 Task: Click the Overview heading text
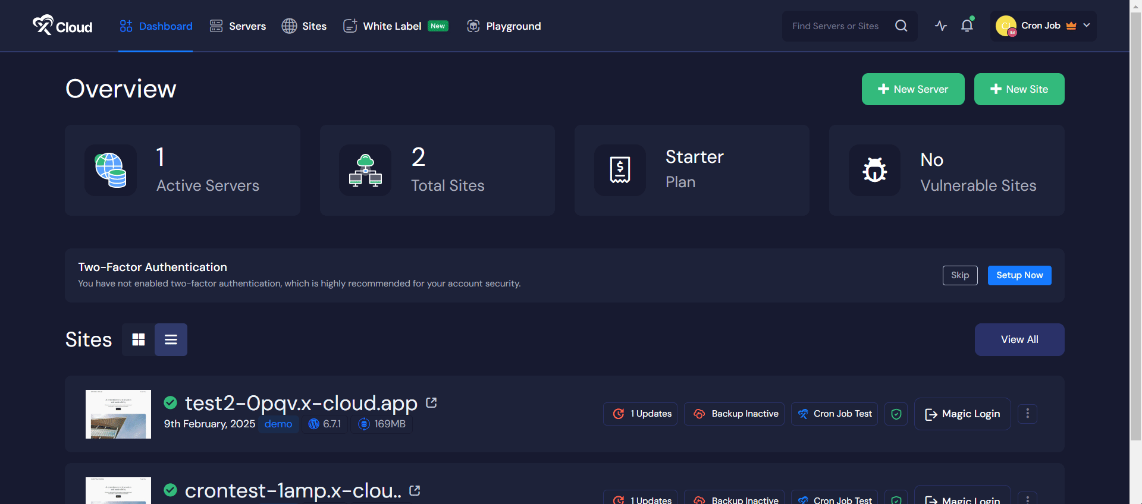(x=121, y=89)
